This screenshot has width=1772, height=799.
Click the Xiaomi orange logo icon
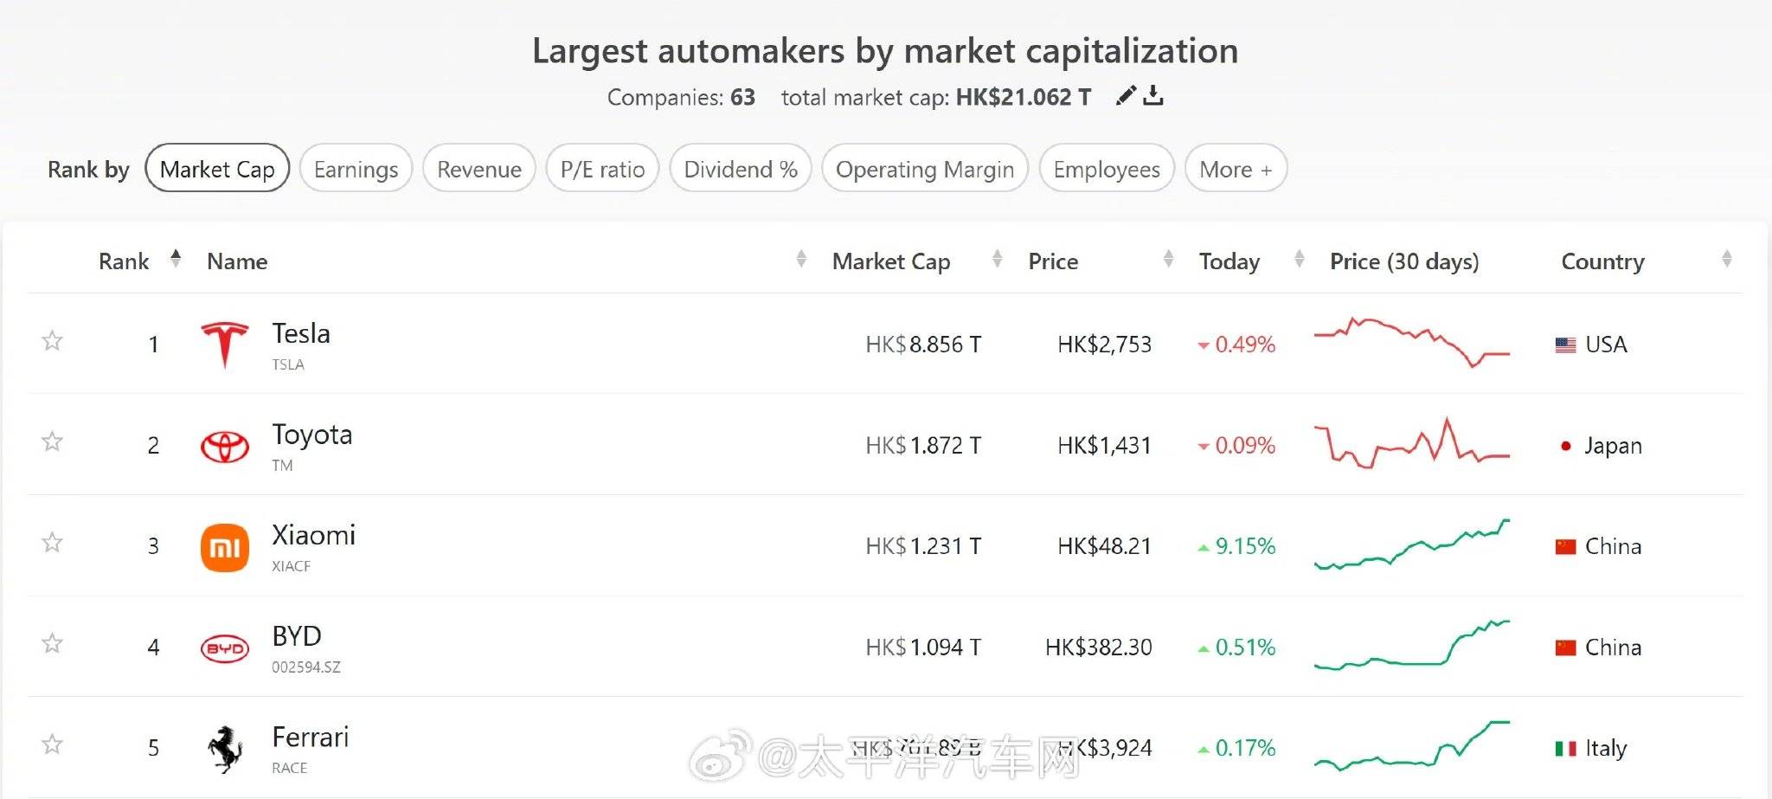[225, 547]
